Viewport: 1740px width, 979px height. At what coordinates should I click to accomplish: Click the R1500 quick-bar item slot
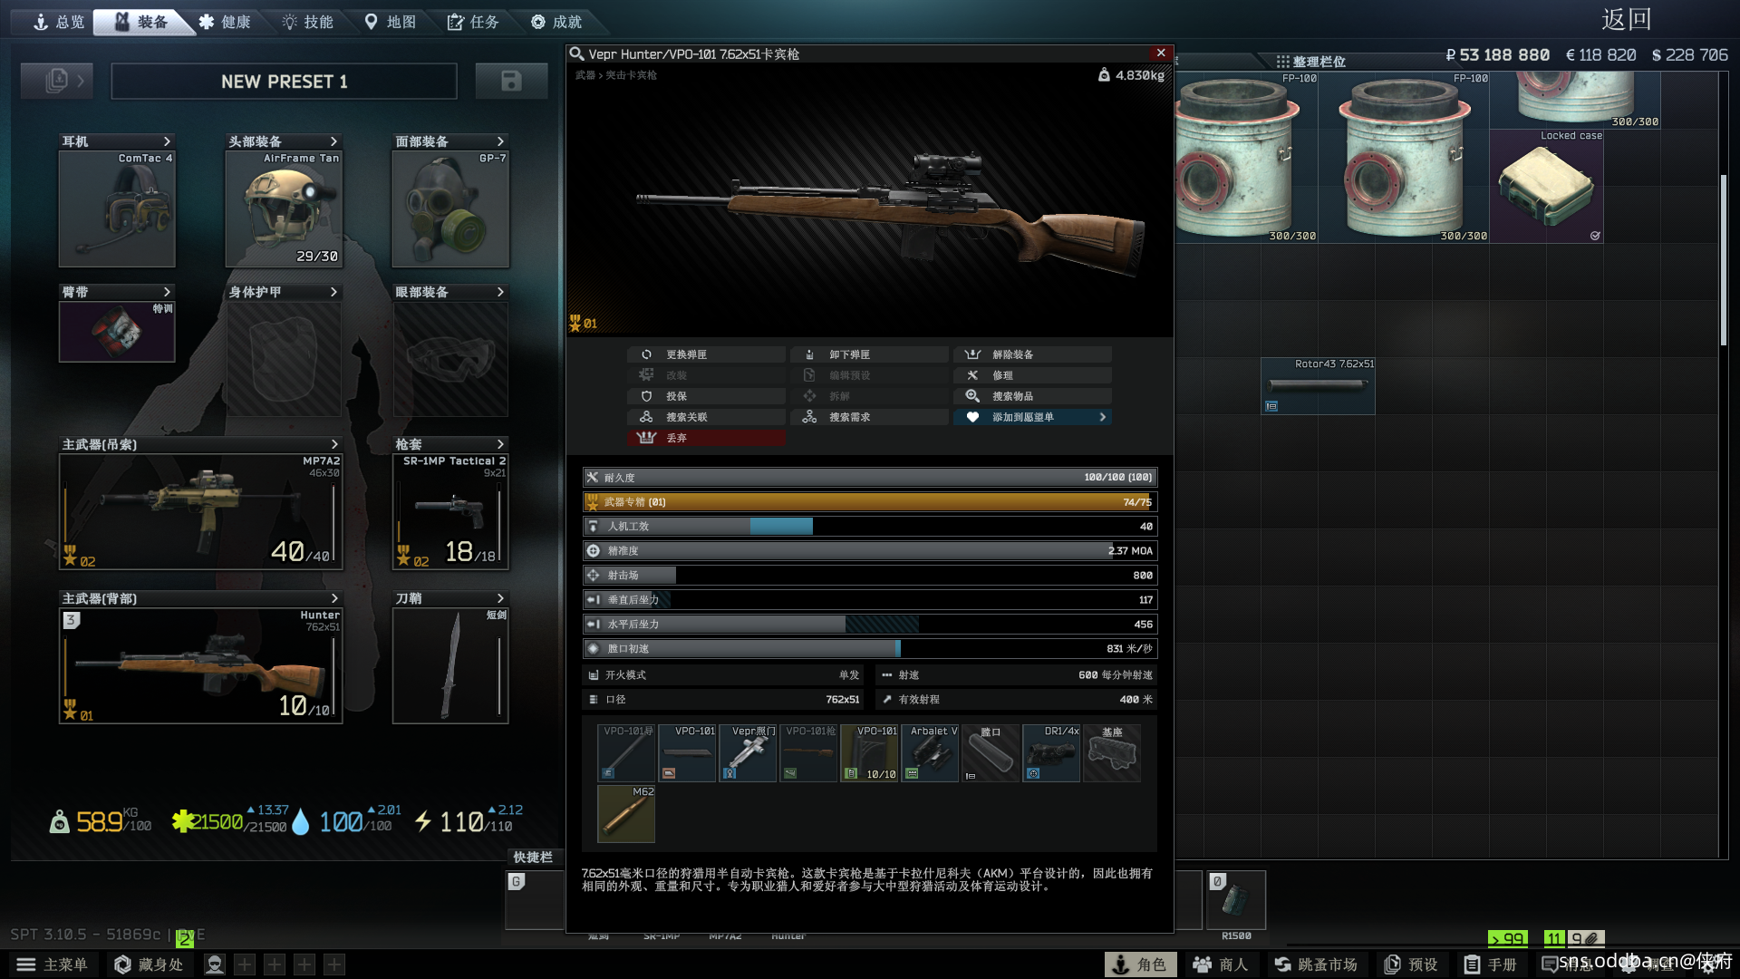click(1236, 899)
